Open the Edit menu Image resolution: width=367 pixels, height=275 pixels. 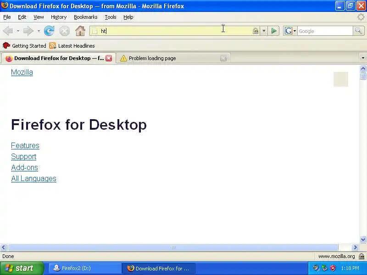(22, 17)
